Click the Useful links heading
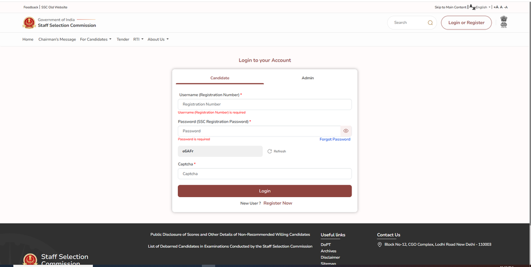531x267 pixels. coord(333,235)
